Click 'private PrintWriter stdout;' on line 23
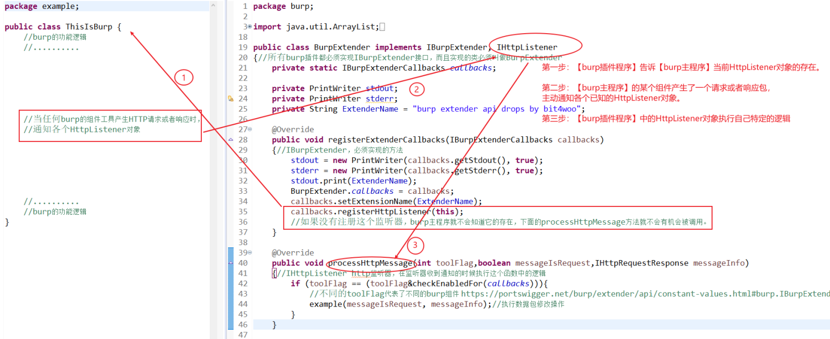This screenshot has height=339, width=830. coord(335,88)
